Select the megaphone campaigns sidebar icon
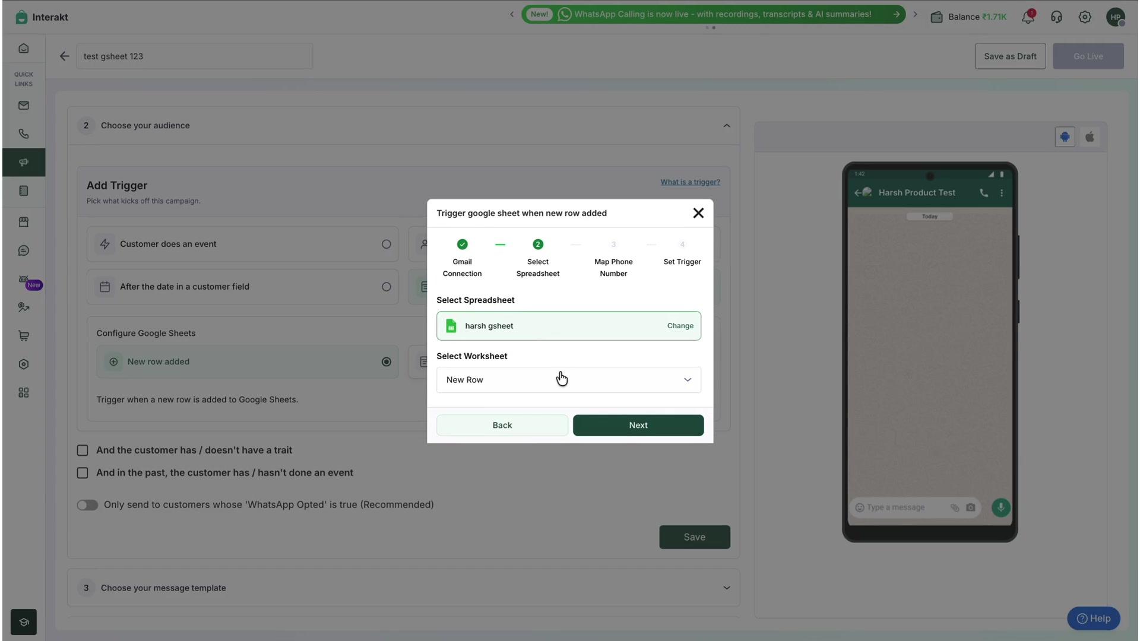Image resolution: width=1140 pixels, height=641 pixels. coord(24,163)
